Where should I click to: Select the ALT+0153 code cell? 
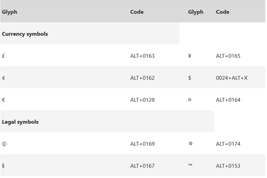(x=228, y=166)
